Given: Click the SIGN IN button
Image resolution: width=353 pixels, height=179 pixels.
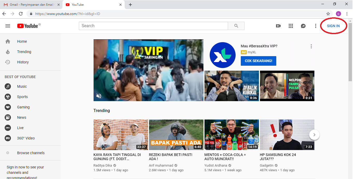Looking at the screenshot, I should click(x=333, y=26).
